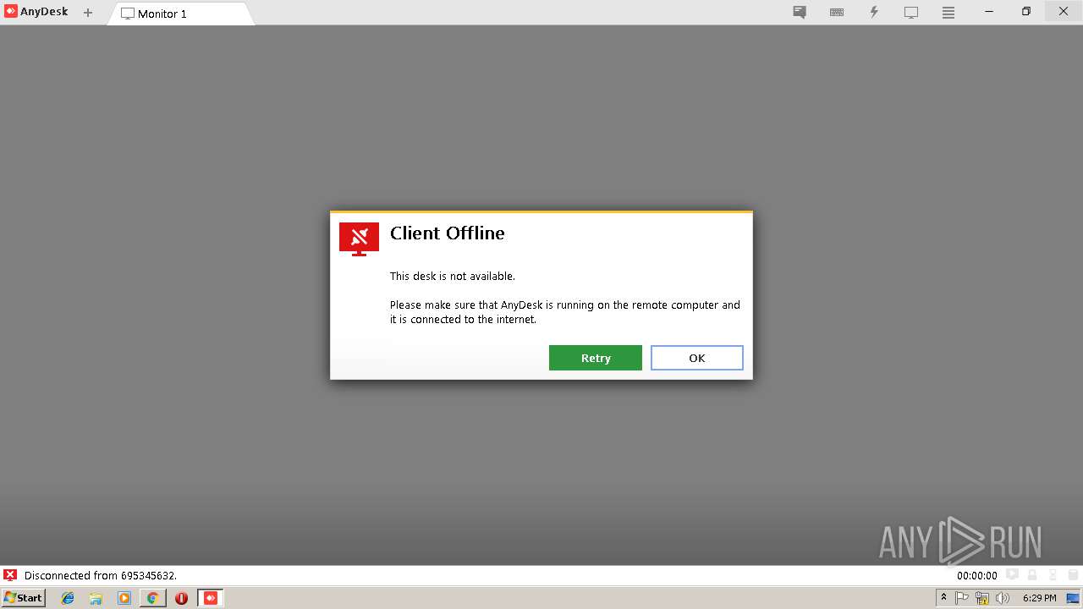Screen dimensions: 1083x609
Task: Click Show Desktop button at taskbar end
Action: (x=1073, y=598)
